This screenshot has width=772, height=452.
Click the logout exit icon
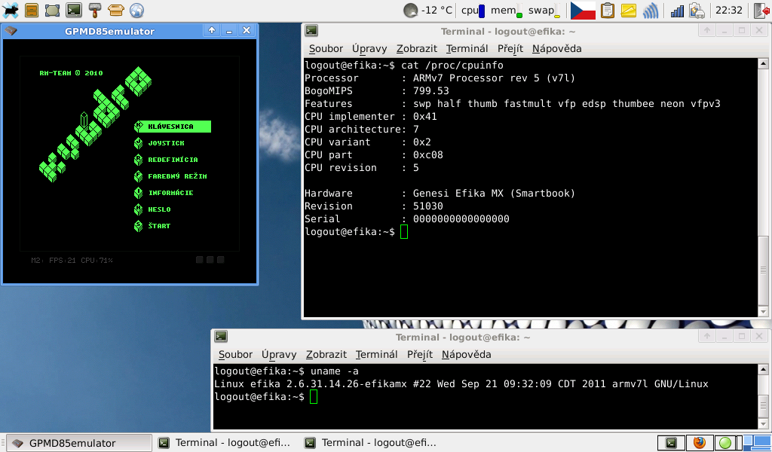coord(761,10)
